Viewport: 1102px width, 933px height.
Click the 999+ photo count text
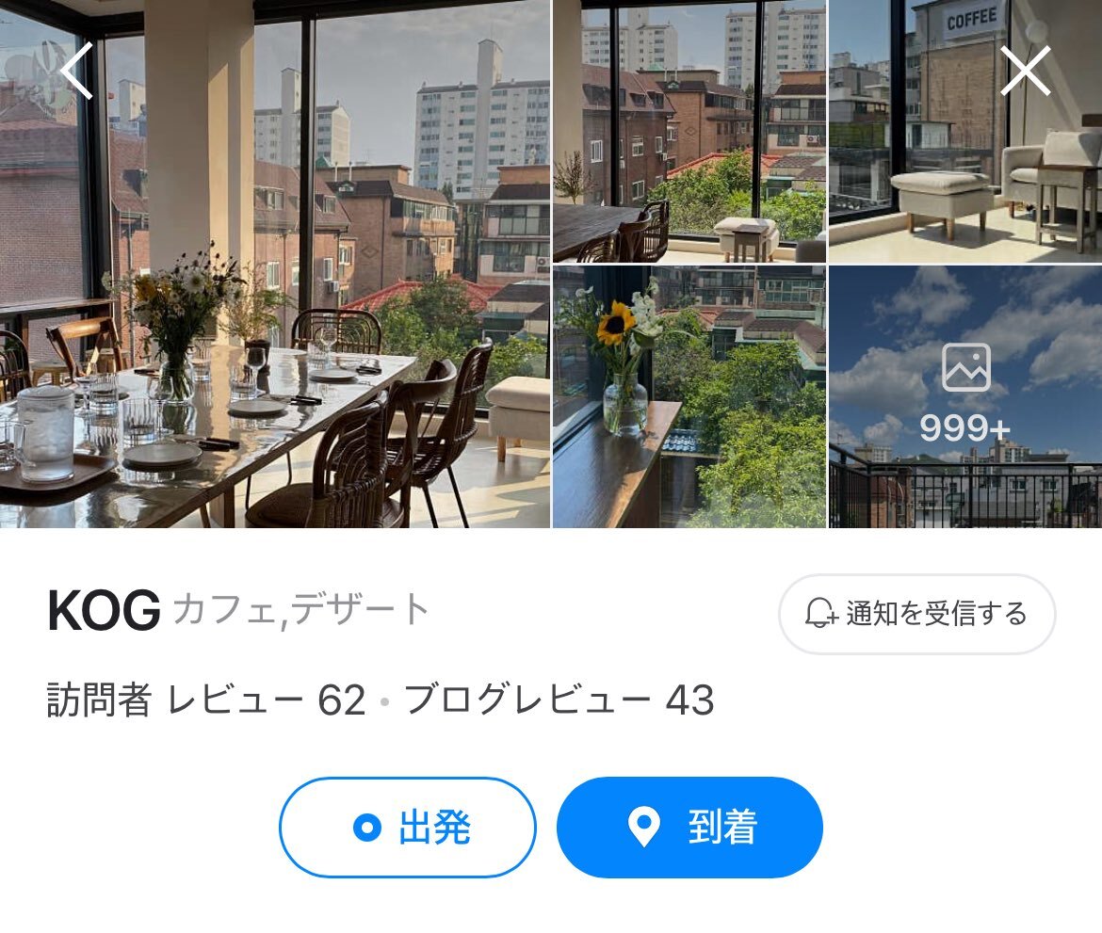tap(964, 427)
